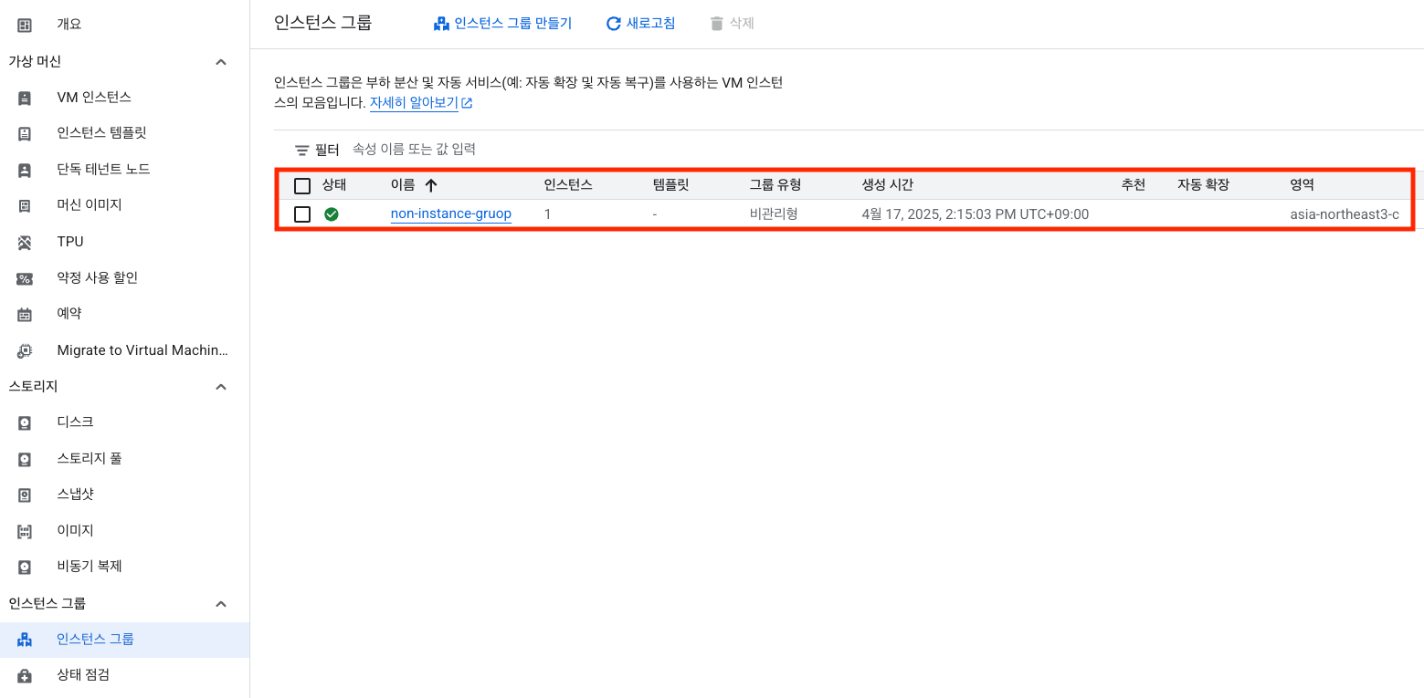
Task: Click the 템플릿 column header
Action: (670, 184)
